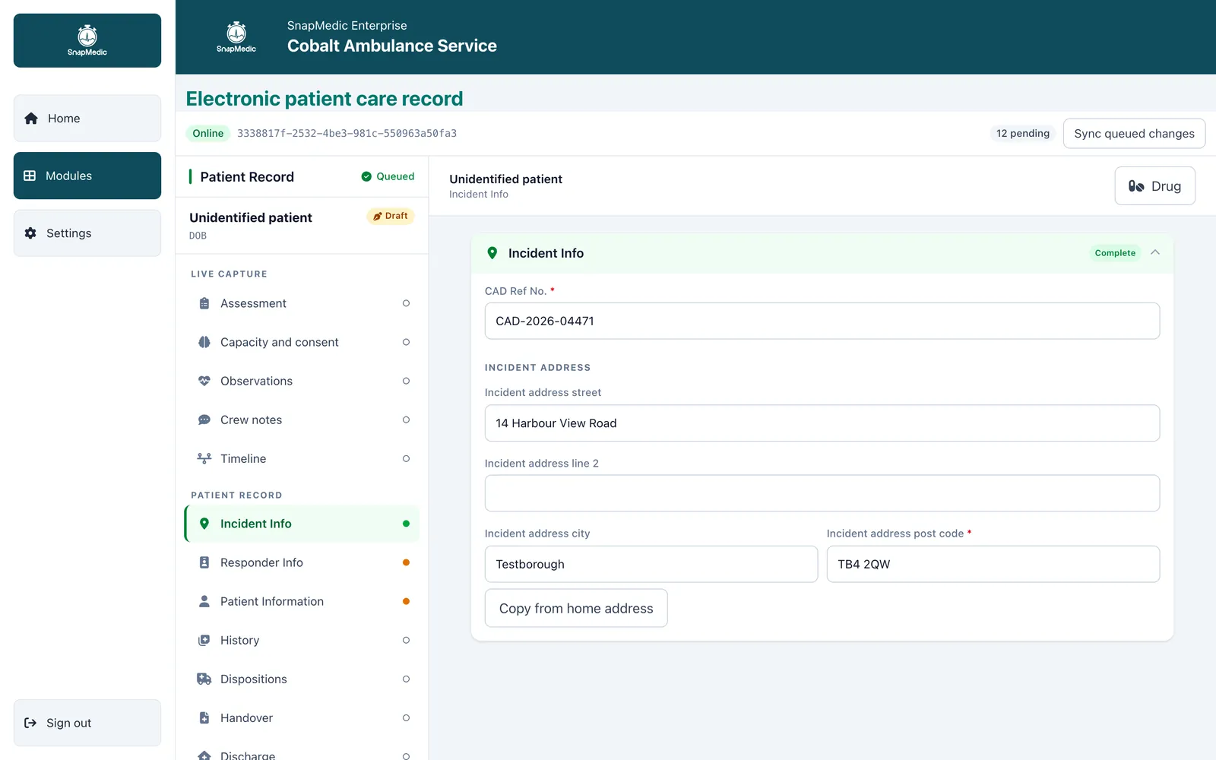This screenshot has width=1216, height=760.
Task: Click the Patient Information person icon
Action: (204, 601)
